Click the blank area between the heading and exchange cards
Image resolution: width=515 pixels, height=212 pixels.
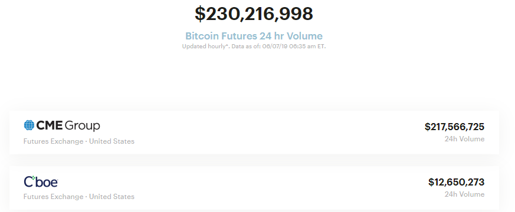(x=254, y=79)
